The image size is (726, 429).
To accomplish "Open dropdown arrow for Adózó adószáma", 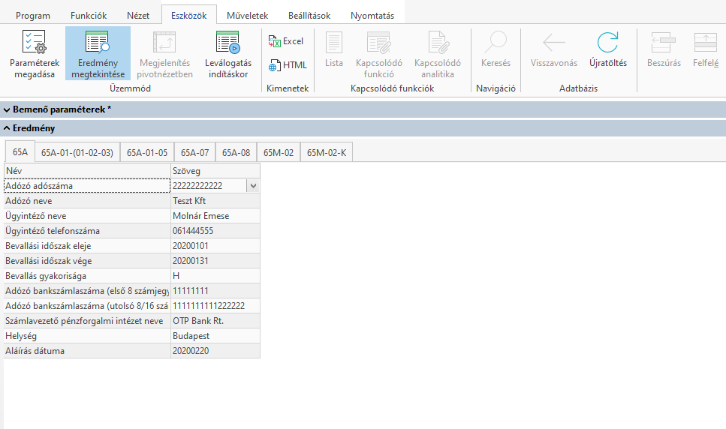I will 253,186.
